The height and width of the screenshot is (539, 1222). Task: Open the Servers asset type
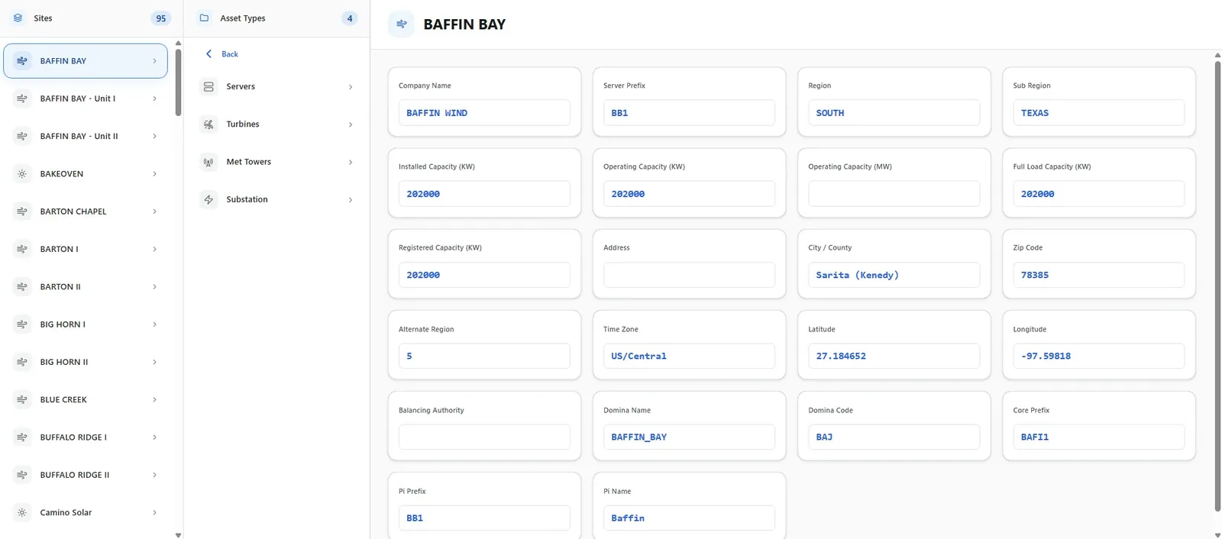pos(276,86)
